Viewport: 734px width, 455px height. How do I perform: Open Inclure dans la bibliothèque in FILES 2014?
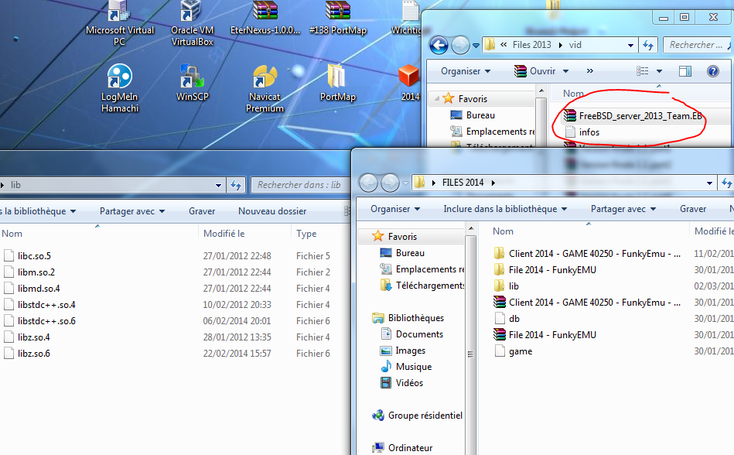pyautogui.click(x=505, y=209)
